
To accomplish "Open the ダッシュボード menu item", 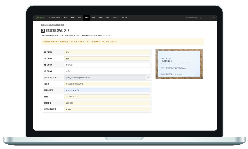I will 55,18.
